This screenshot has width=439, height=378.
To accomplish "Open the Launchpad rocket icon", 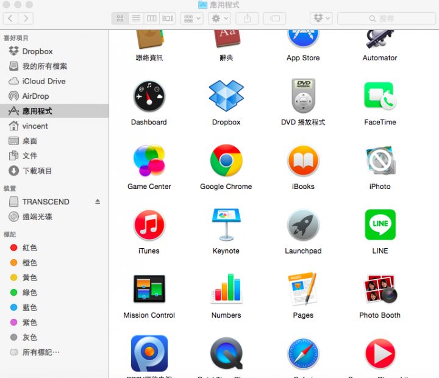I will (303, 225).
